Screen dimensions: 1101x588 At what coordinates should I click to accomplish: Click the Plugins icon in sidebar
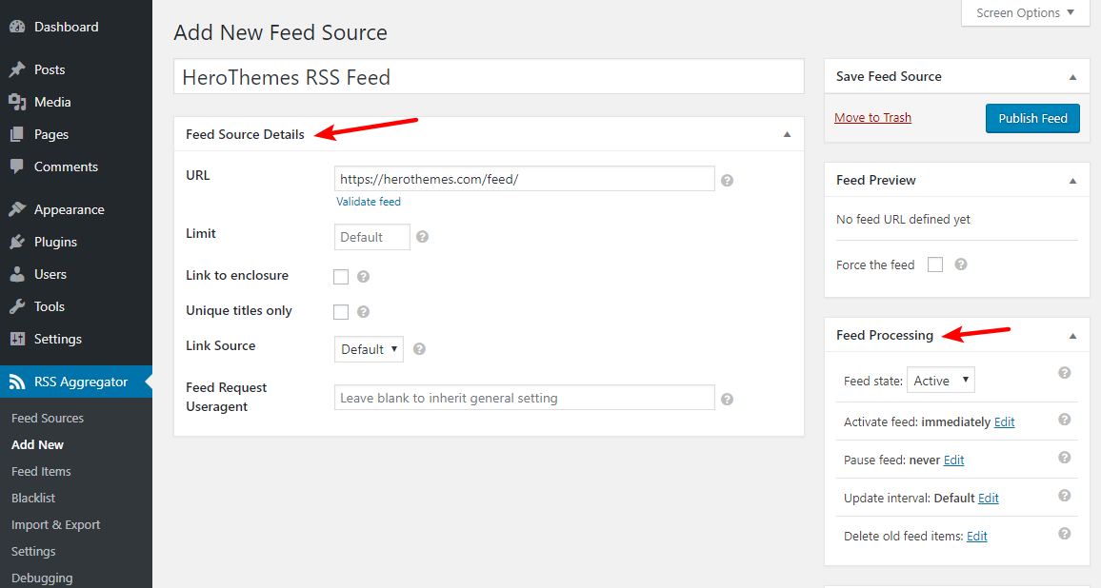(x=17, y=242)
